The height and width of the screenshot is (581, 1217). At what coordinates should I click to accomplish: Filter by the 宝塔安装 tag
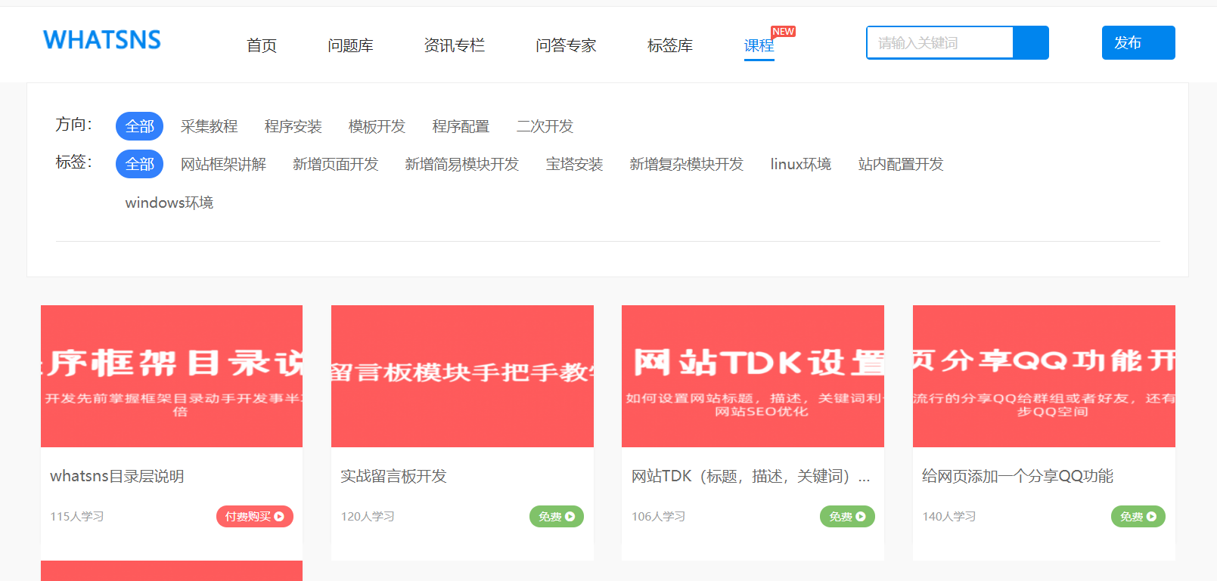click(x=574, y=164)
